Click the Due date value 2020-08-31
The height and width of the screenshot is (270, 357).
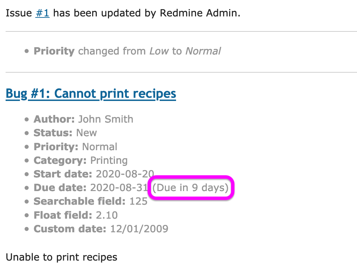119,188
